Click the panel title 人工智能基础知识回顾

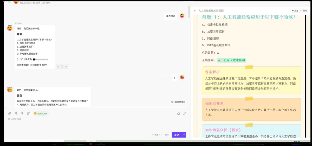click(x=211, y=11)
